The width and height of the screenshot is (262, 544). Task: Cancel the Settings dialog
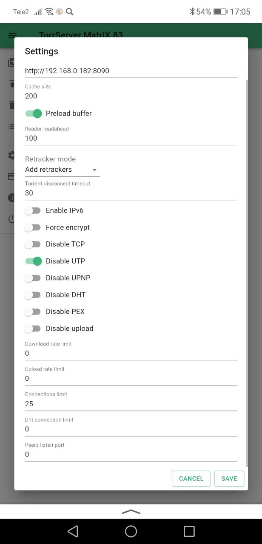pyautogui.click(x=191, y=479)
